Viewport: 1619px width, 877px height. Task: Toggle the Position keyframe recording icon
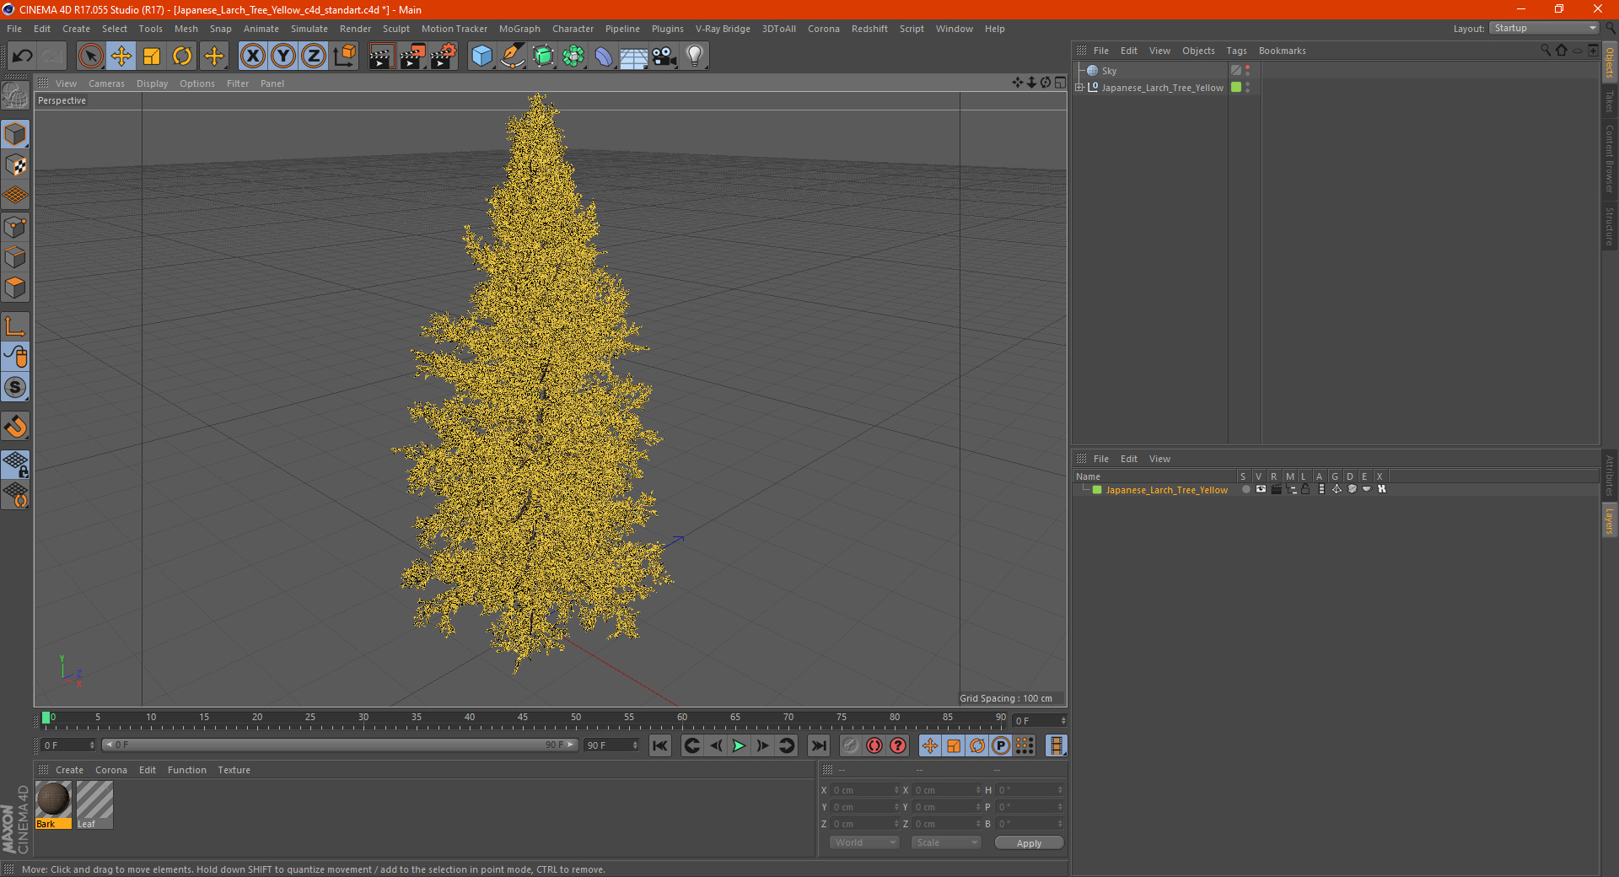click(x=930, y=745)
